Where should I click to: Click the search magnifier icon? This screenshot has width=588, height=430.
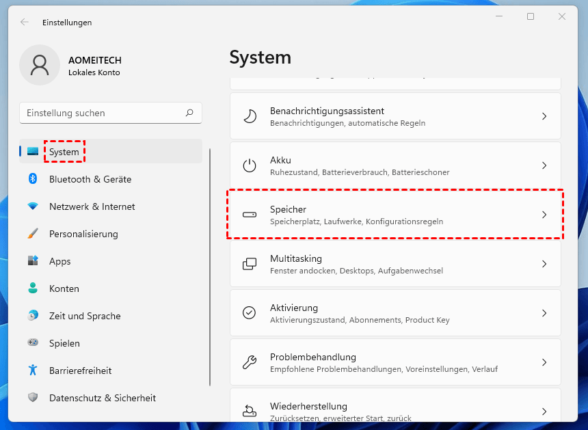click(189, 113)
